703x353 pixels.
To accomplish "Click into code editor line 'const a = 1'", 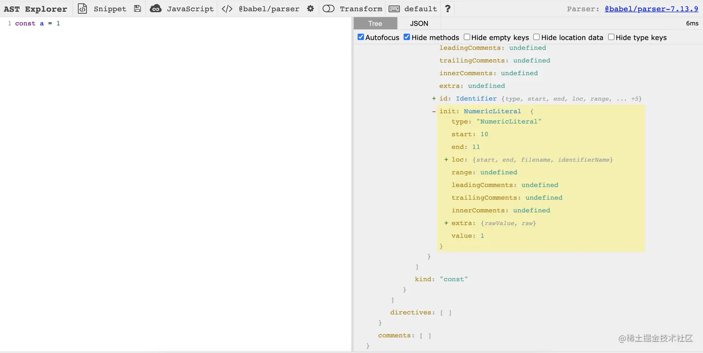I will click(38, 23).
